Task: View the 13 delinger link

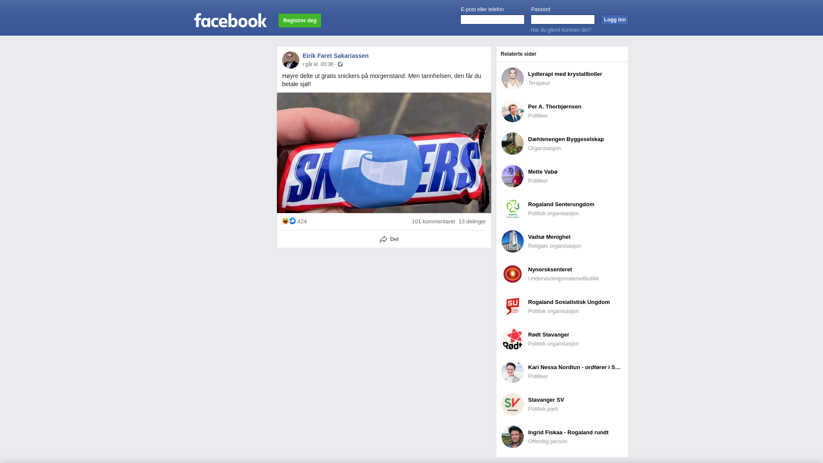Action: 472,222
